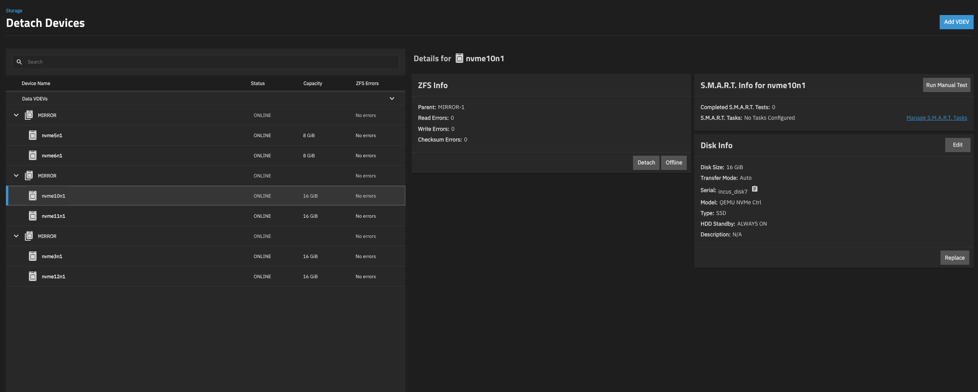Click the ZFS Errors column header

(367, 83)
